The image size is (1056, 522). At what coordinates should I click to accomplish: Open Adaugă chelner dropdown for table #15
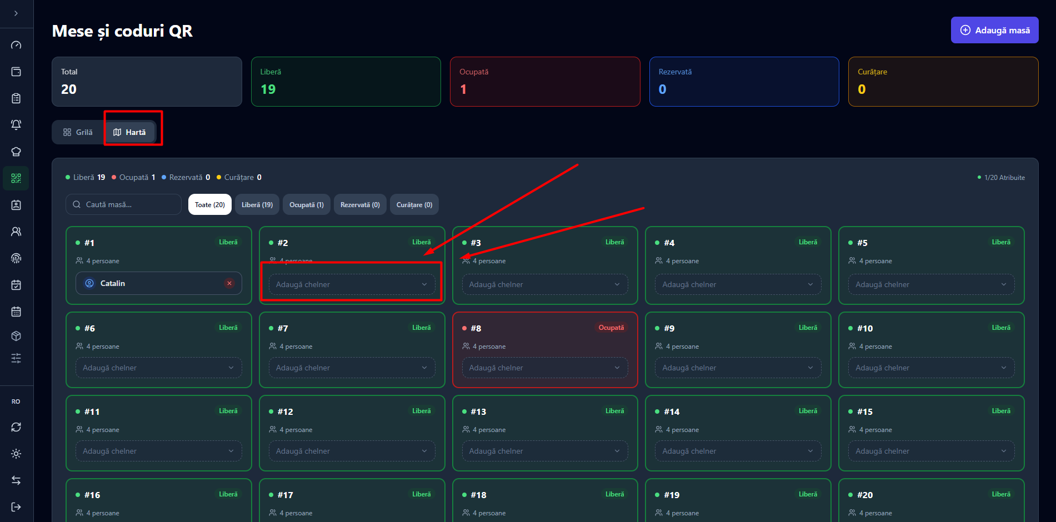(931, 451)
